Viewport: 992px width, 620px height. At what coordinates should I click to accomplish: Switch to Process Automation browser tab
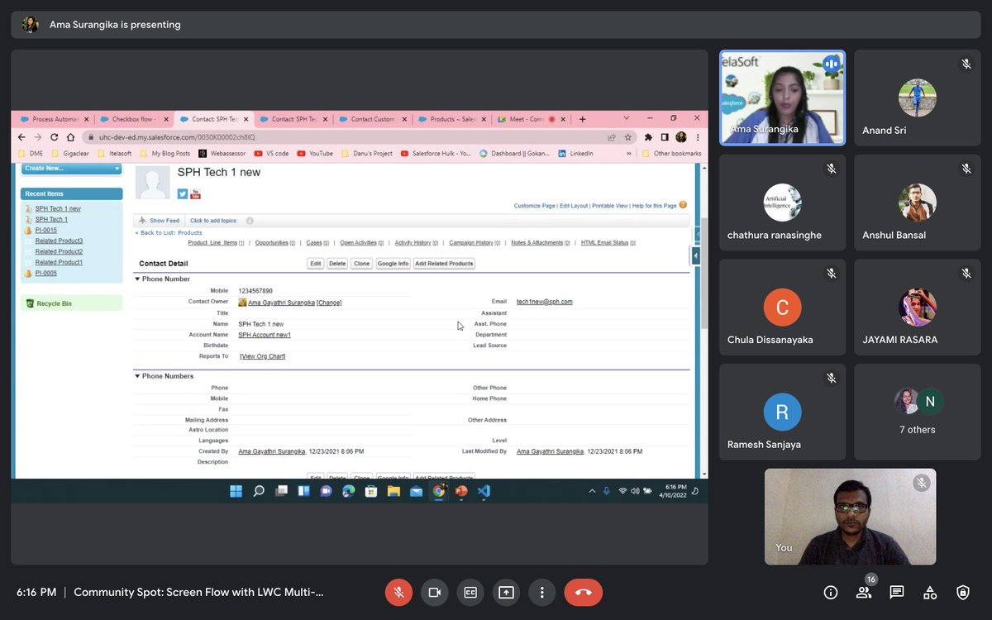(x=55, y=119)
